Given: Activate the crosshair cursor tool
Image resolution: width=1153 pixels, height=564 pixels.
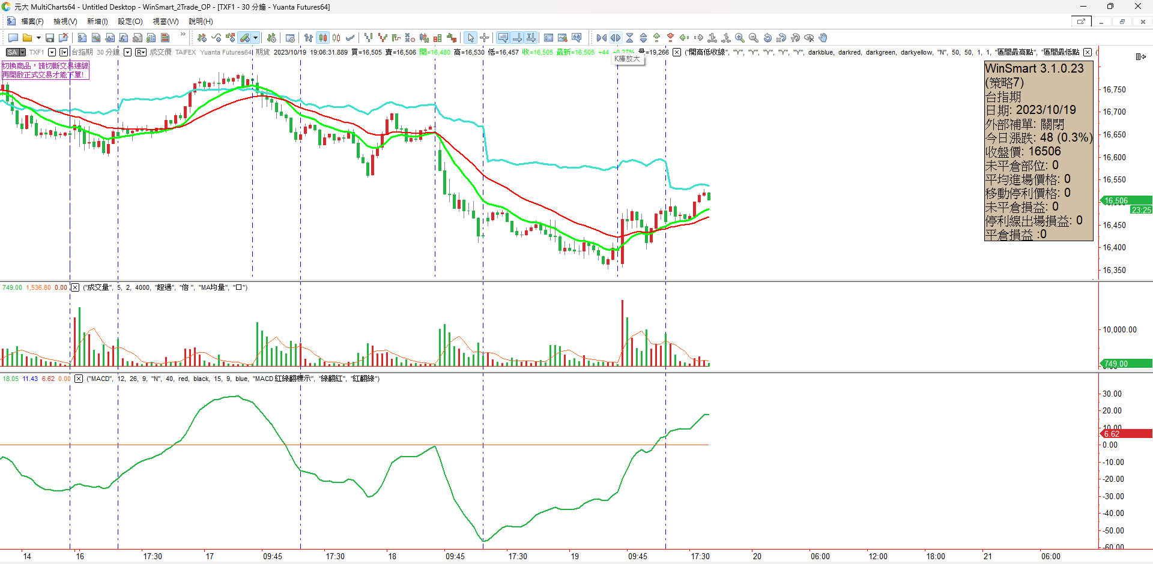Looking at the screenshot, I should point(484,38).
